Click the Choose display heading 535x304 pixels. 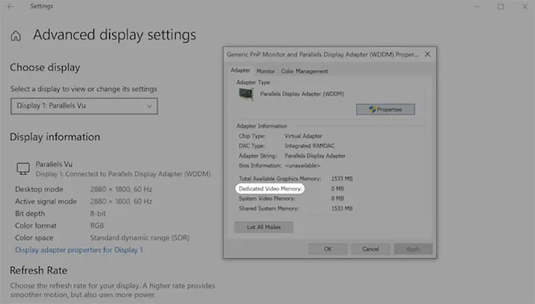[x=45, y=67]
